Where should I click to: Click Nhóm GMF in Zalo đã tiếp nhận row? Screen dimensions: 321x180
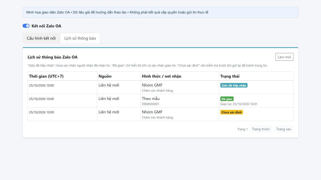coord(152,85)
